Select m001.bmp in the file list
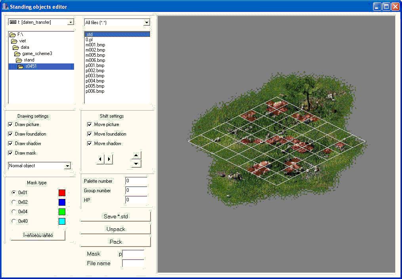 pos(117,45)
